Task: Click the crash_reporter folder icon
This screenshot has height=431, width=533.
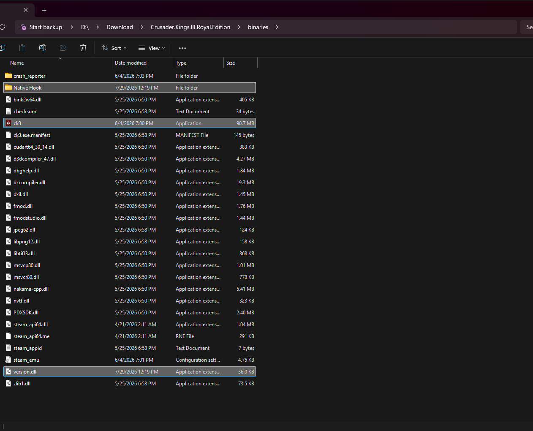Action: [x=8, y=76]
